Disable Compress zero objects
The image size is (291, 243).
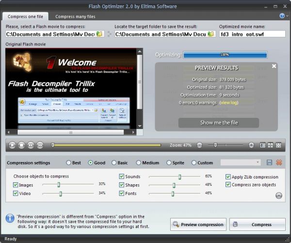click(x=228, y=184)
